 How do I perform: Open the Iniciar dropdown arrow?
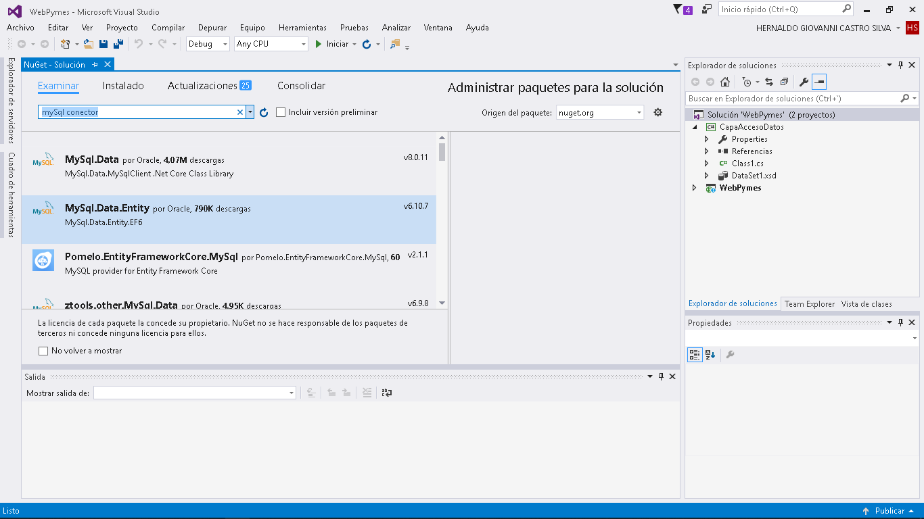click(354, 44)
